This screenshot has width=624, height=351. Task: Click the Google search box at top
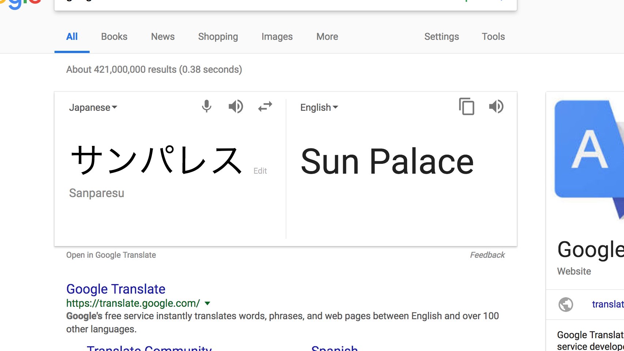pyautogui.click(x=285, y=4)
